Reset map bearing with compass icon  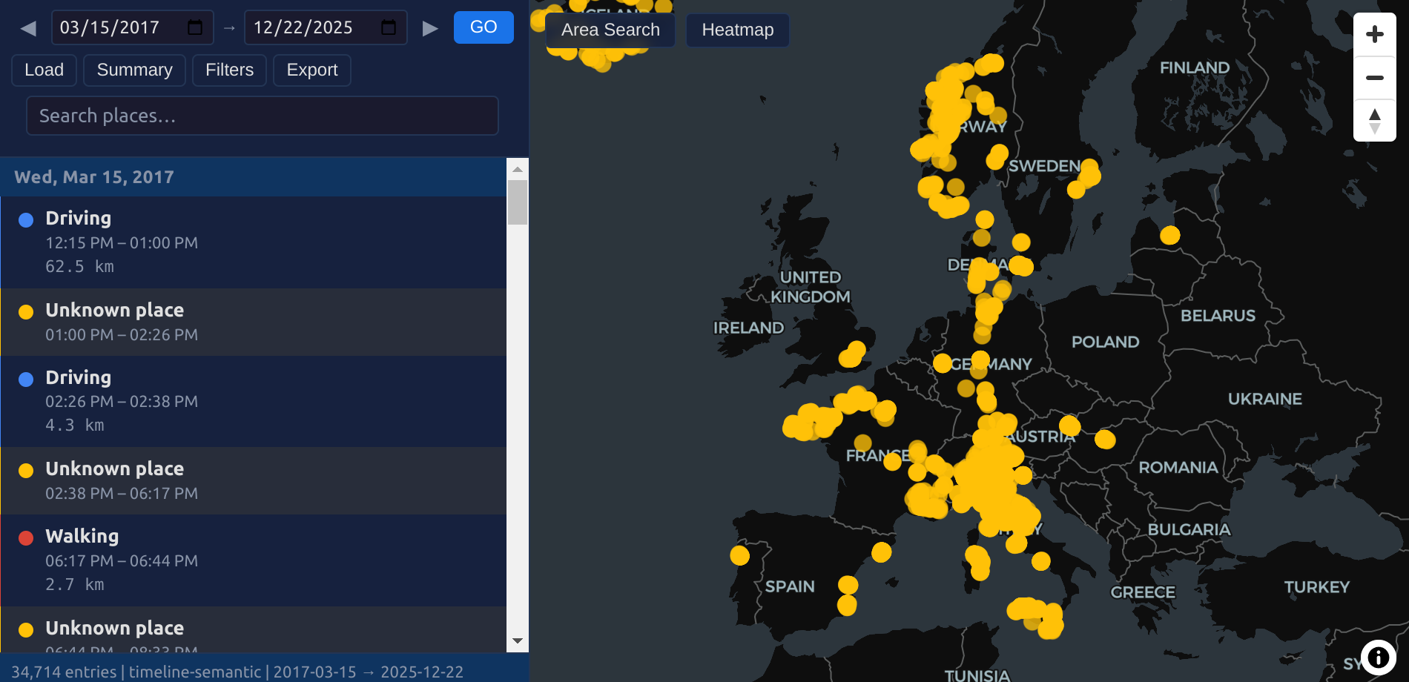[x=1375, y=120]
